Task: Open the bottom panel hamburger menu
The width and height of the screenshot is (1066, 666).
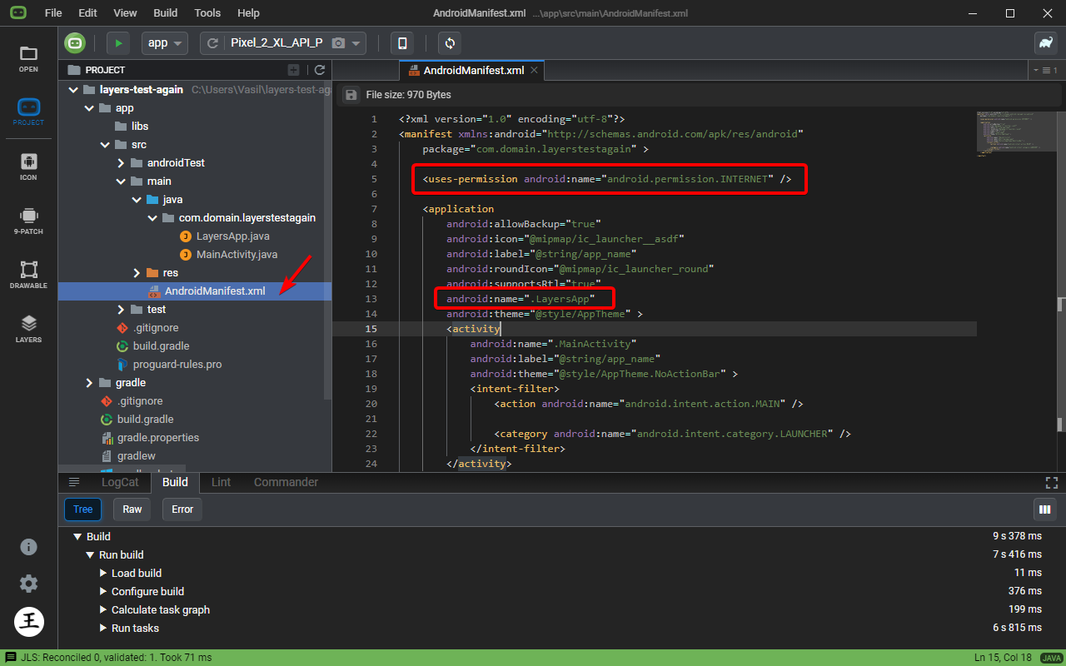Action: [74, 482]
